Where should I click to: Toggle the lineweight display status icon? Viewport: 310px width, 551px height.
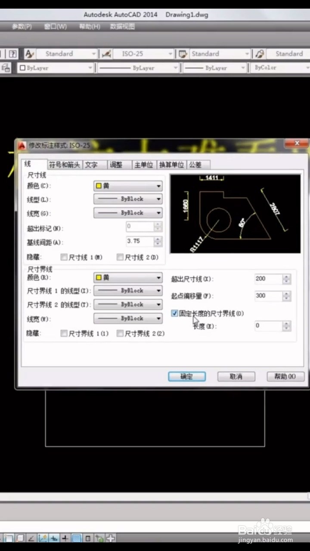click(65, 538)
